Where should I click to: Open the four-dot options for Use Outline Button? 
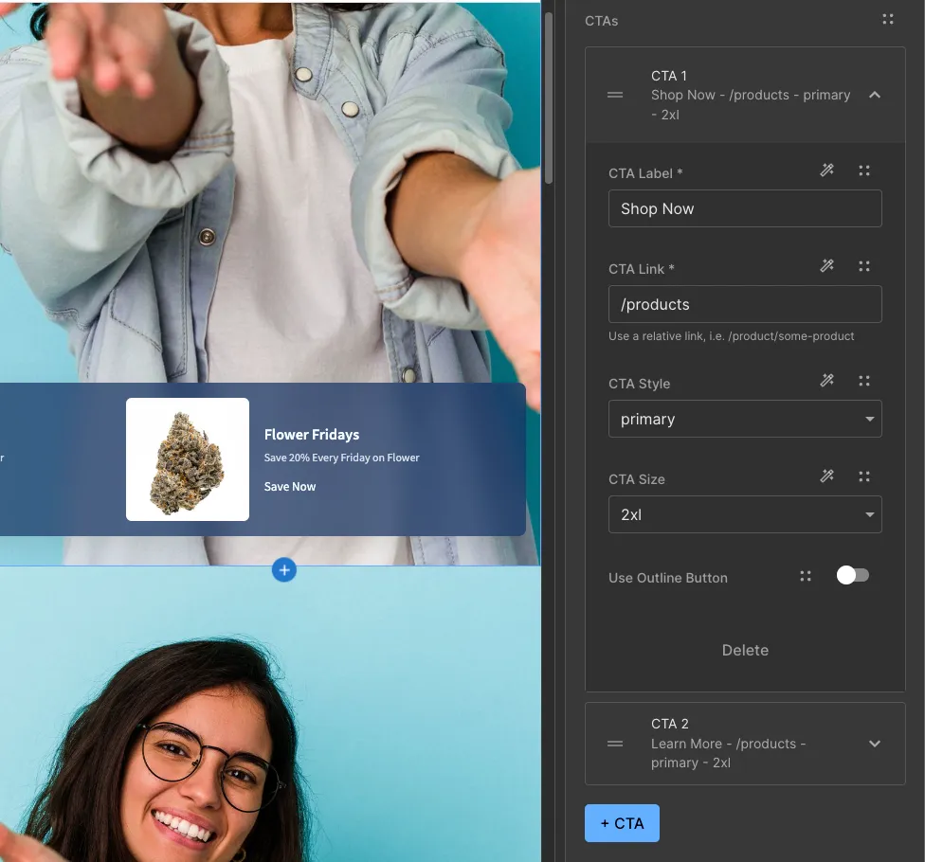pos(806,576)
